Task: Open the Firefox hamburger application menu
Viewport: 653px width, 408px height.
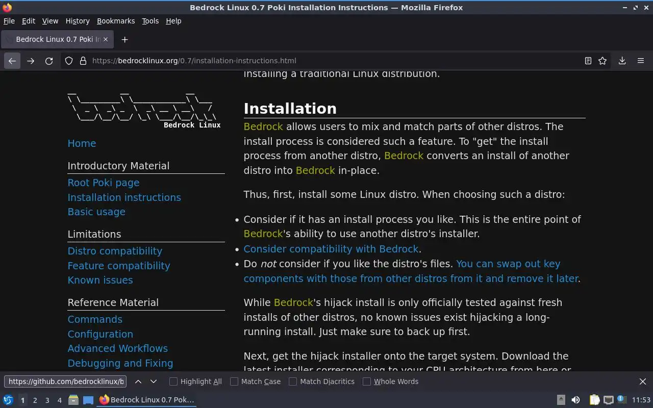Action: 641,61
